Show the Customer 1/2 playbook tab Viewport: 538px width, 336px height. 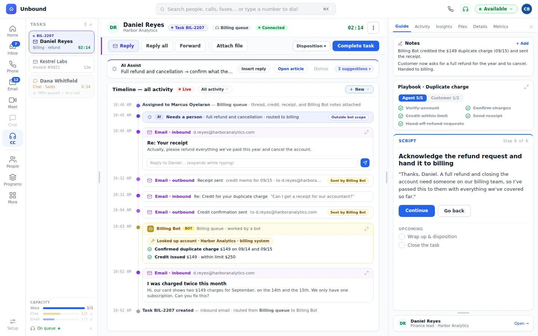(445, 98)
